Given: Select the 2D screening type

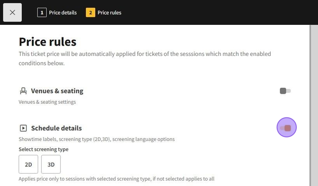Looking at the screenshot, I should point(29,164).
